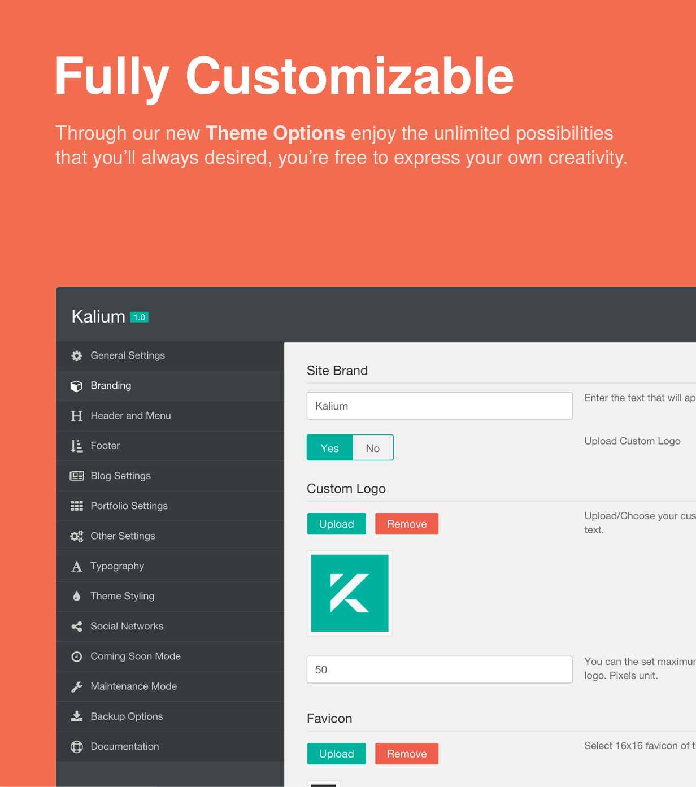
Task: Select the Header and Menu 'H' icon
Action: [x=76, y=416]
